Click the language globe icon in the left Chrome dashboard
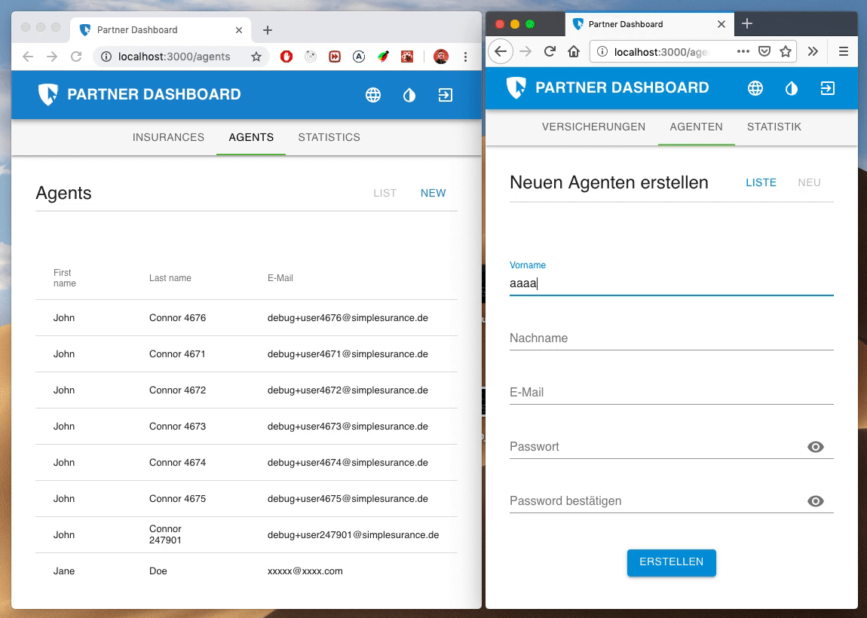Screen dimensions: 867x618 pyautogui.click(x=373, y=95)
